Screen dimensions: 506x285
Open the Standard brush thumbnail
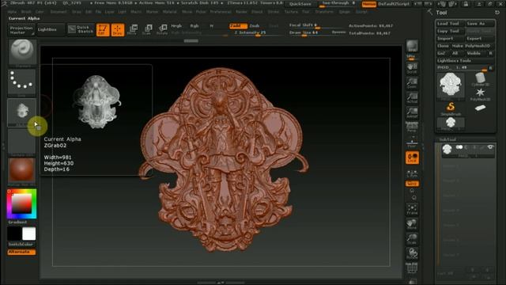point(22,52)
